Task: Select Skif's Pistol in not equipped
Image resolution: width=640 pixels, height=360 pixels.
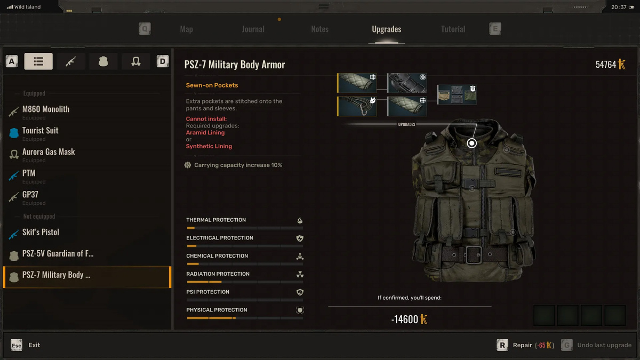Action: [87, 233]
